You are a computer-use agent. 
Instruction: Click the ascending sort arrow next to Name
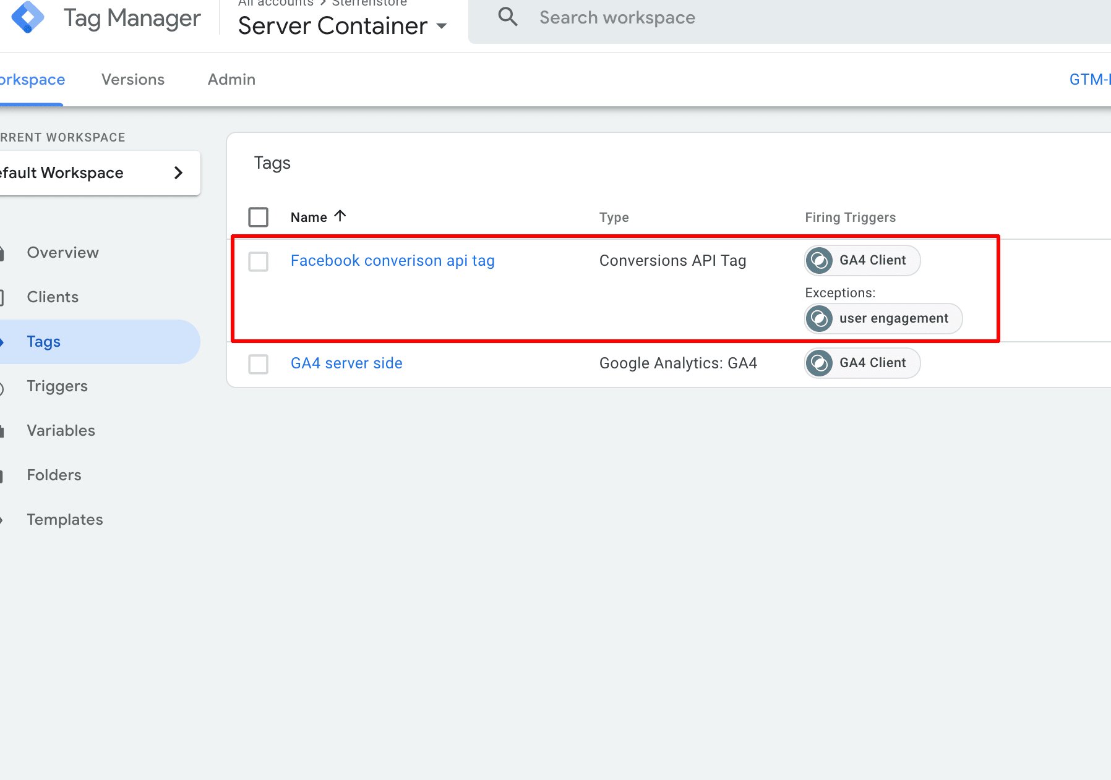click(x=340, y=216)
